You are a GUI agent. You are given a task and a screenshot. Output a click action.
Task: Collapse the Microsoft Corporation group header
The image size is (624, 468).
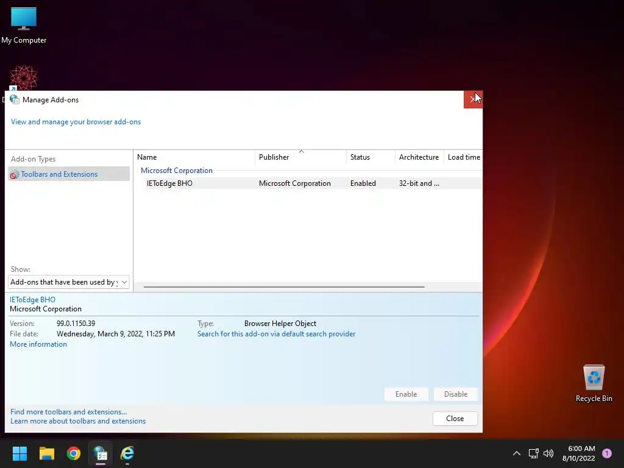coord(176,171)
